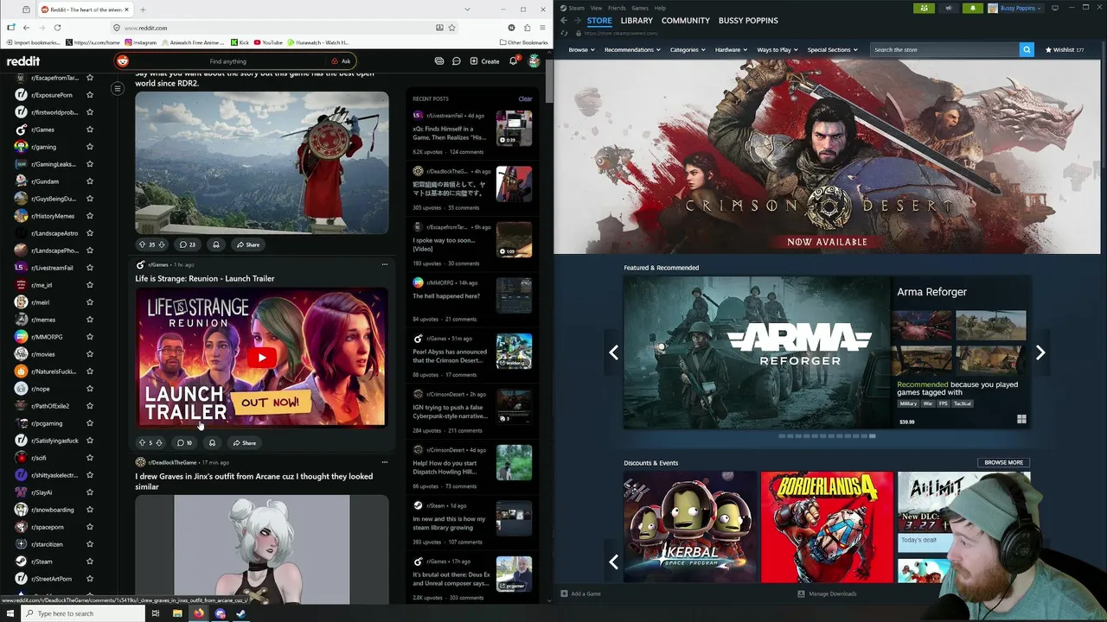The width and height of the screenshot is (1107, 622).
Task: Collapse the Reddit sidebar using hamburger button
Action: (x=118, y=88)
